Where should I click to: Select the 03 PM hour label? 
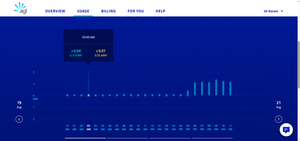tap(174, 128)
